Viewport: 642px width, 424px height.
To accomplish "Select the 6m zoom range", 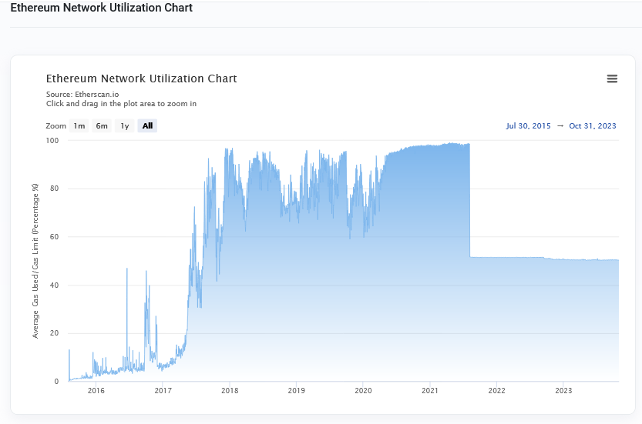I will 102,126.
